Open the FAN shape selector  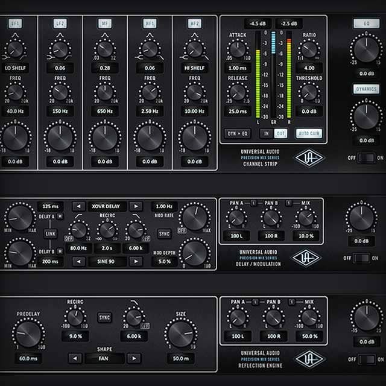coord(104,358)
